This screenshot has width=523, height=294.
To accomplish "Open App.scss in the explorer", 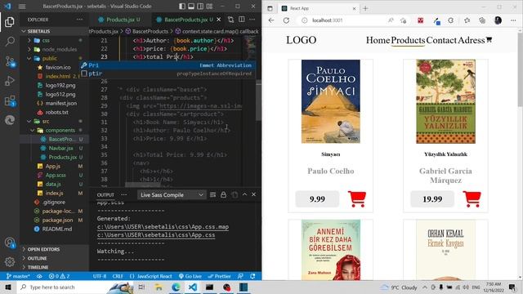I will 56,176.
